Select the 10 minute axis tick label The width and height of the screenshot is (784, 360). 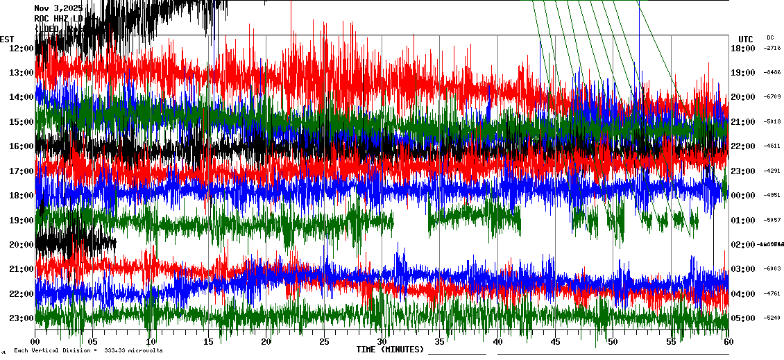pyautogui.click(x=151, y=342)
